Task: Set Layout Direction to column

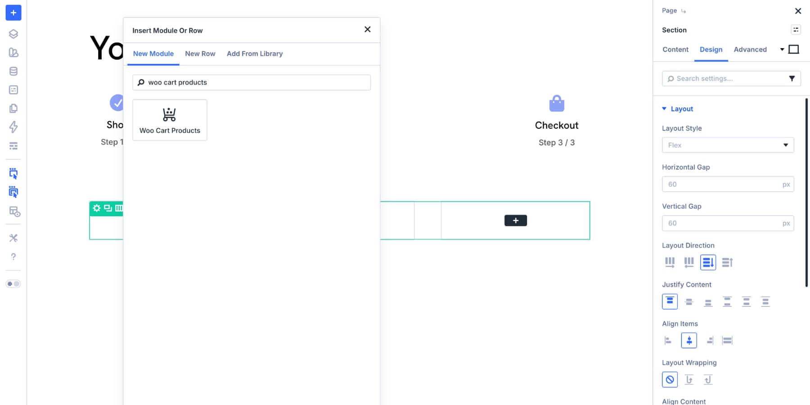Action: click(x=708, y=262)
